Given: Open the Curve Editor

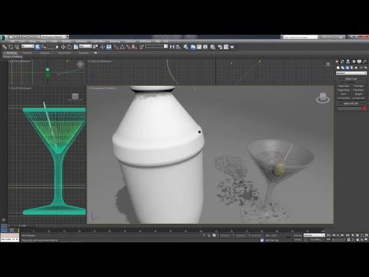Looking at the screenshot, I should [x=199, y=47].
